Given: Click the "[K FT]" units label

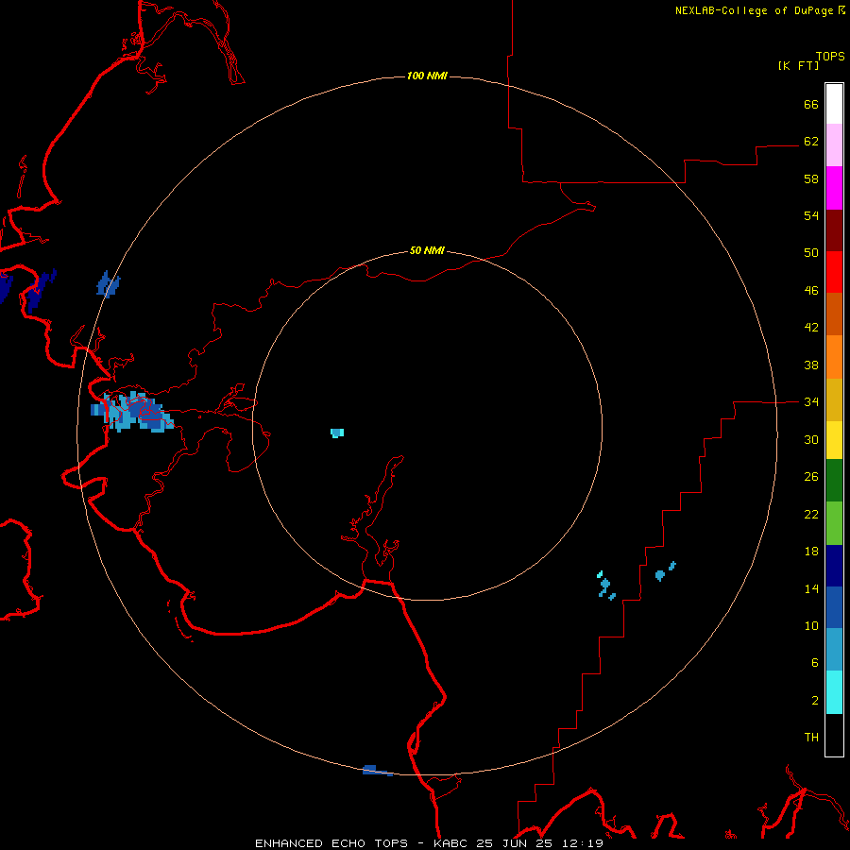Looking at the screenshot, I should point(798,65).
